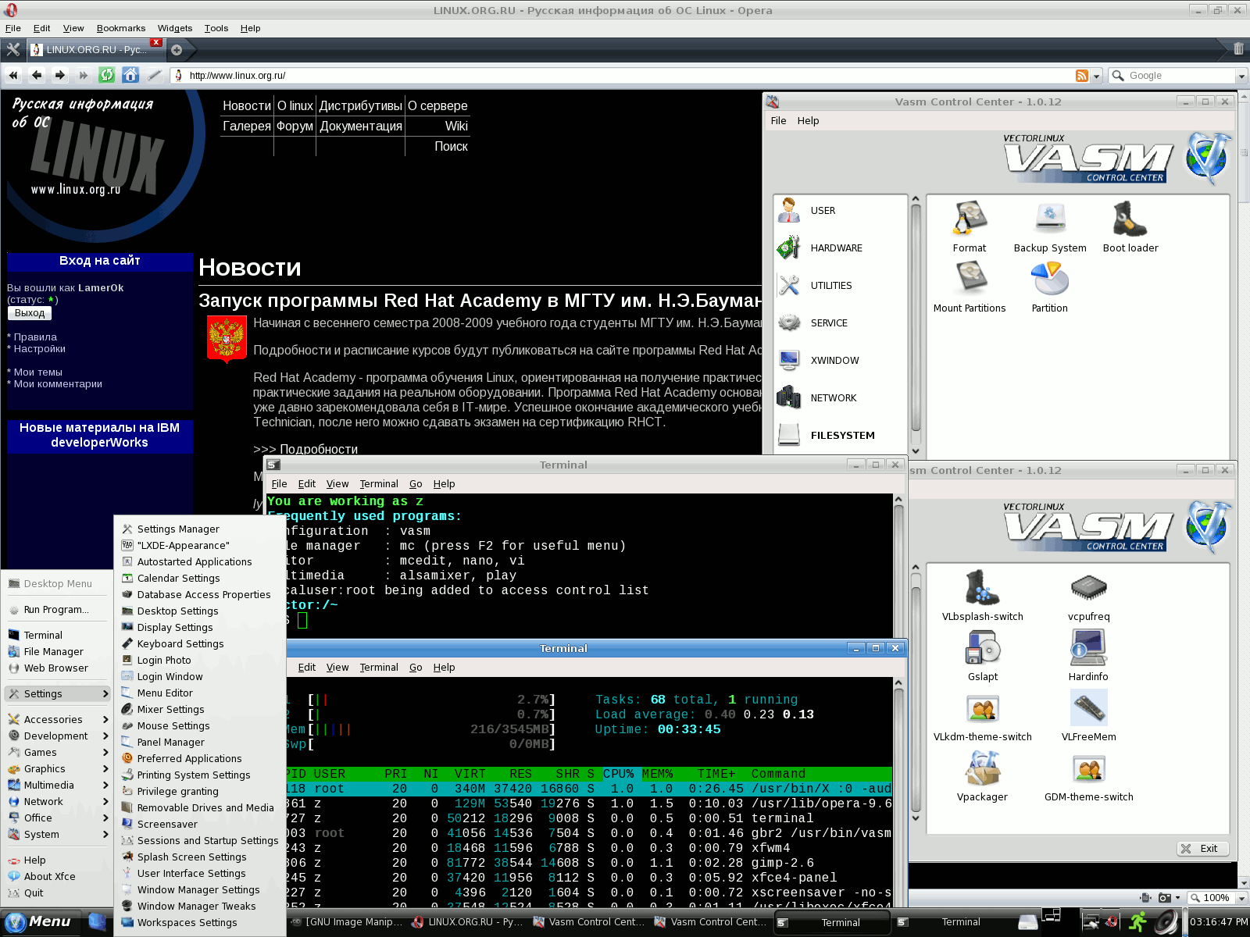
Task: Open Format icon in Vasm Filesystem
Action: coord(970,226)
